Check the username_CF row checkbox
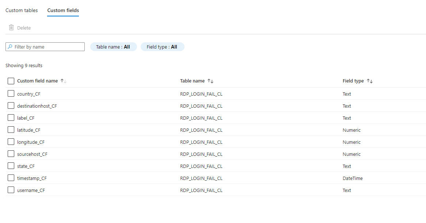 pyautogui.click(x=11, y=190)
